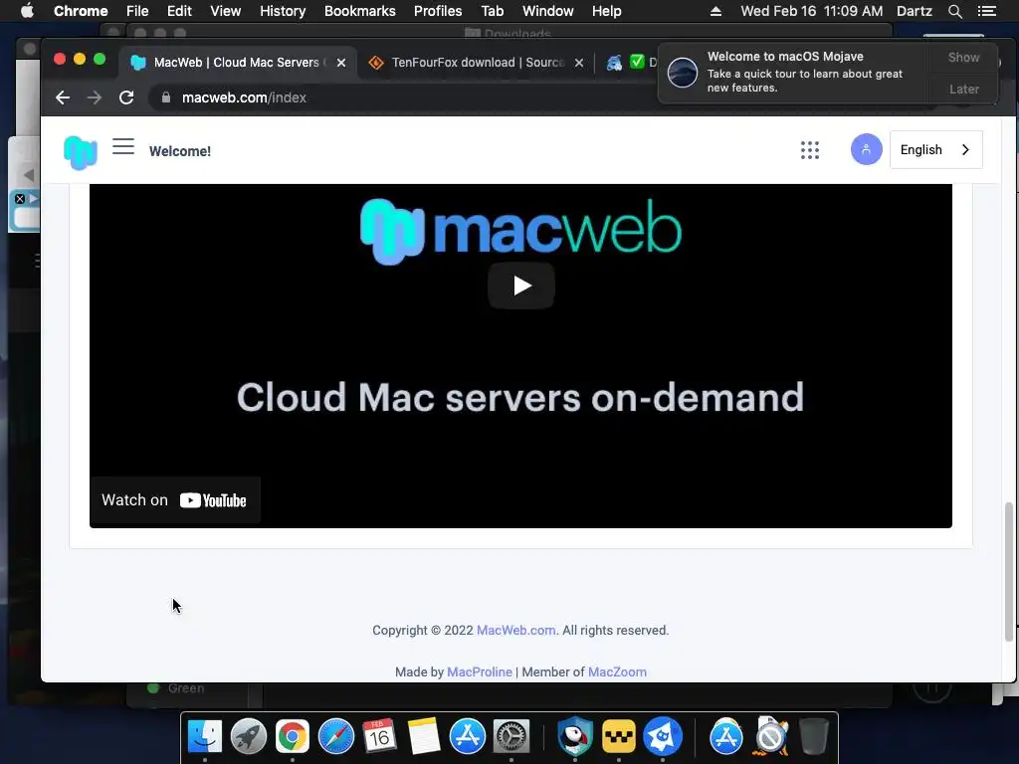Open the yellow taxi app in Dock
Screen dimensions: 1019x764
pos(619,737)
